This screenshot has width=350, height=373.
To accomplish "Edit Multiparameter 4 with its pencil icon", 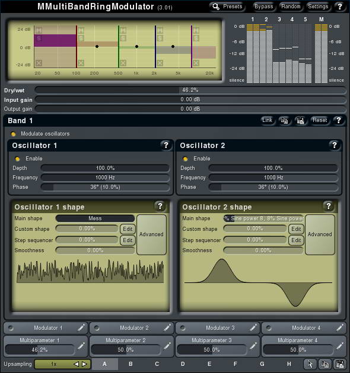I will pyautogui.click(x=340, y=346).
